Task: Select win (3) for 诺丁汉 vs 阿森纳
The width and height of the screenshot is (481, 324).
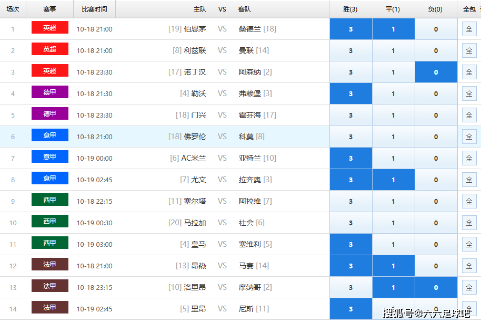Action: click(x=351, y=72)
